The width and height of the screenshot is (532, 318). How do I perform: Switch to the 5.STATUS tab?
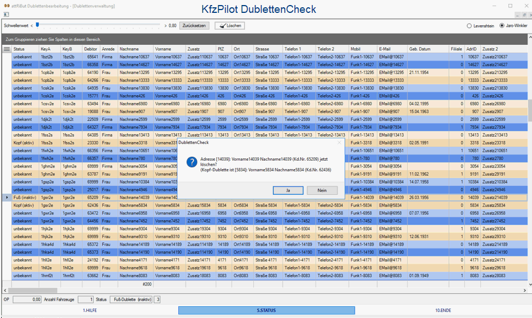(266, 310)
